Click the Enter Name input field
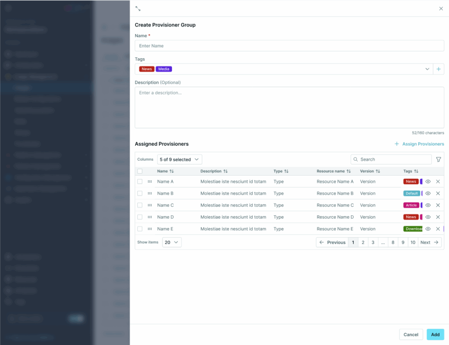The image size is (449, 345). click(x=289, y=46)
